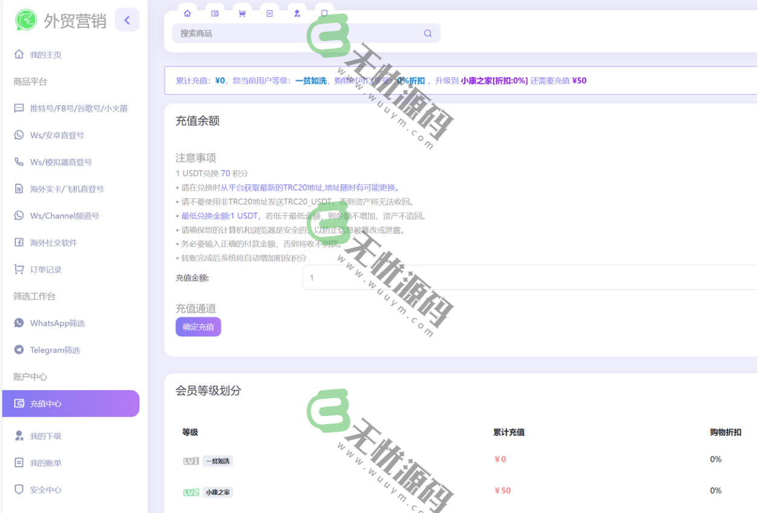The image size is (760, 513).
Task: Select the Telegram icon beside Telegram筛选
Action: pyautogui.click(x=19, y=350)
